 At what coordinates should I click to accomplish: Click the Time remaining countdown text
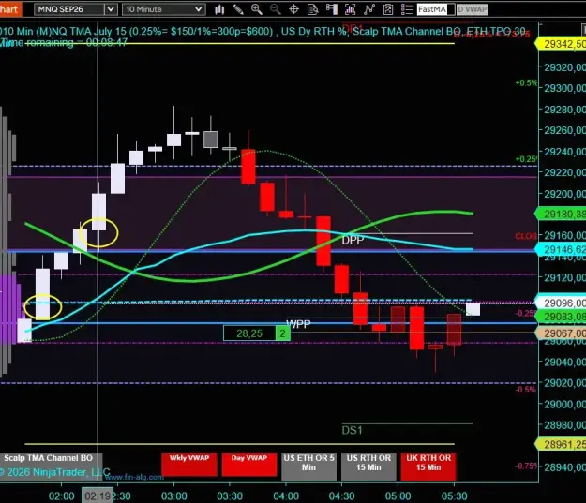(x=64, y=42)
